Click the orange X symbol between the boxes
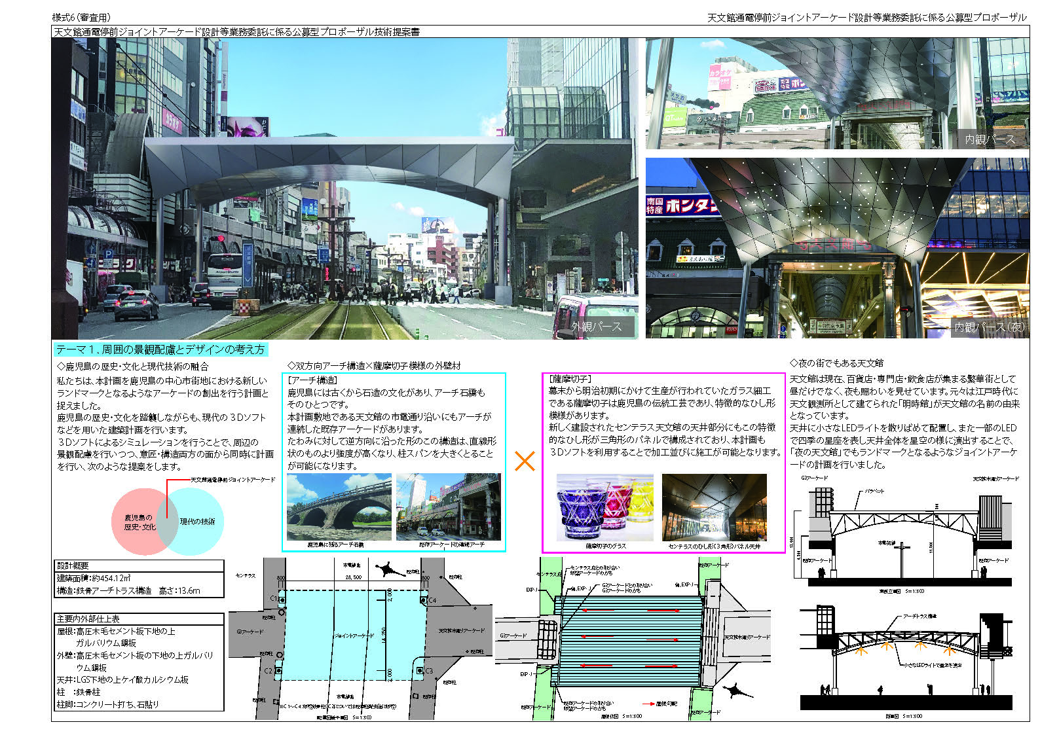This screenshot has height=735, width=1040. pos(525,461)
